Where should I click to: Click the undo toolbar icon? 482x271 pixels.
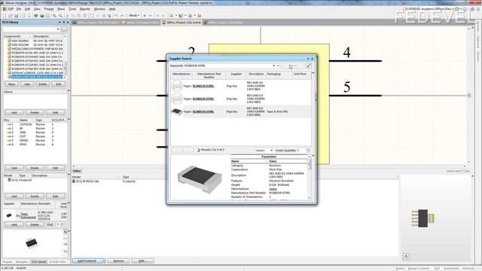(x=116, y=16)
